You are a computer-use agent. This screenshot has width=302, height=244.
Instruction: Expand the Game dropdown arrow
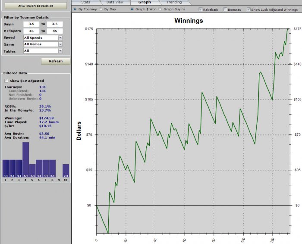60,44
